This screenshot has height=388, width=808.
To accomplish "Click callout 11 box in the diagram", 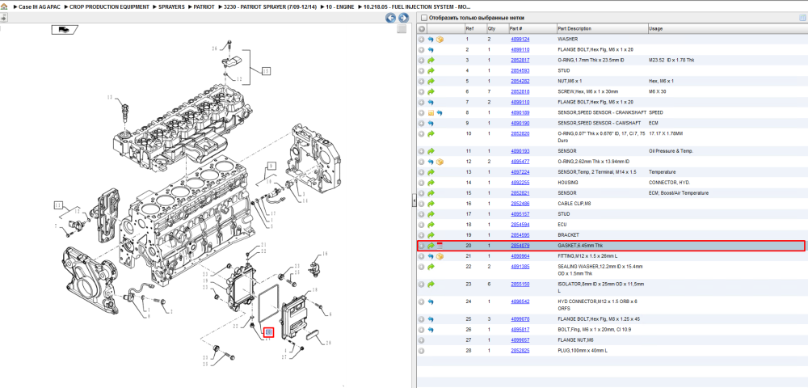I will 59,205.
